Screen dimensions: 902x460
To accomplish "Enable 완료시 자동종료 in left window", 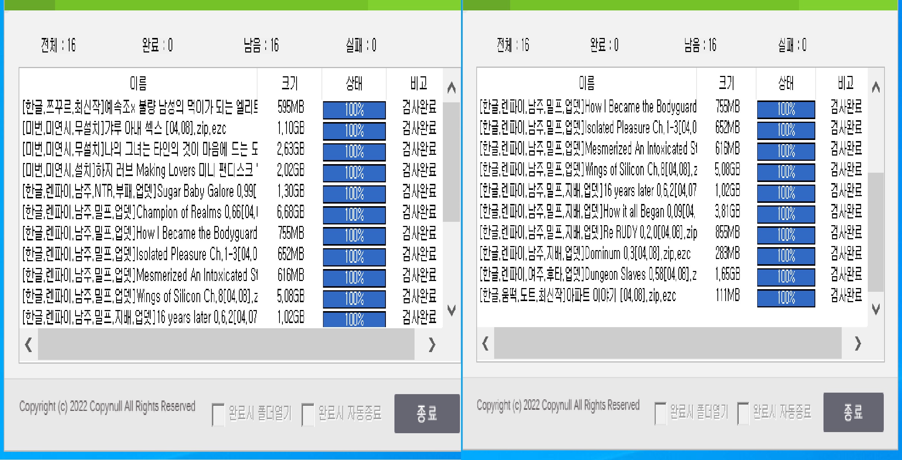I will (x=308, y=414).
